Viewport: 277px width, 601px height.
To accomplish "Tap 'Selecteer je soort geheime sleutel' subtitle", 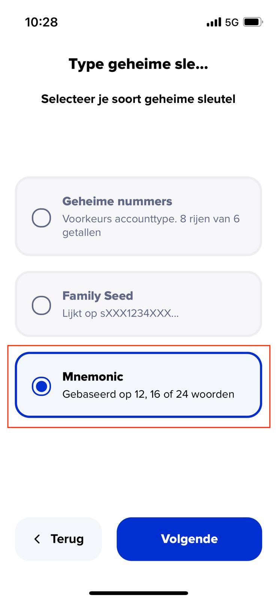I will tap(138, 99).
